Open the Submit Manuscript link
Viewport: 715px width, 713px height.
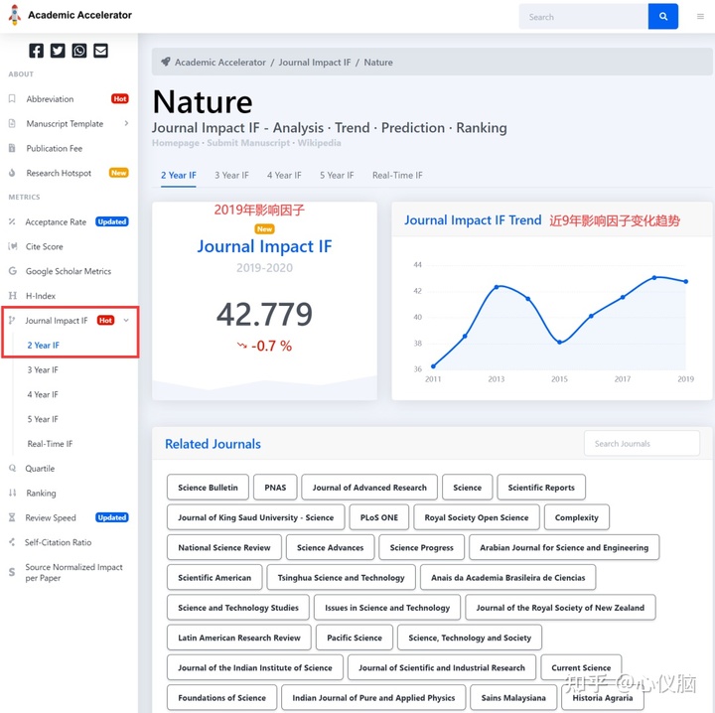tap(248, 143)
